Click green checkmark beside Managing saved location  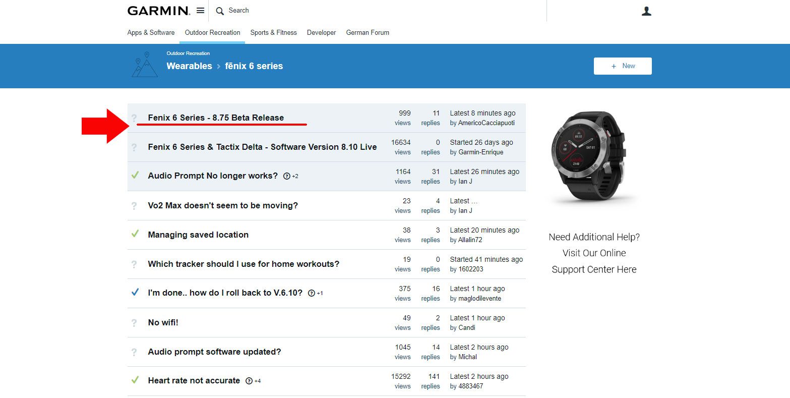[135, 234]
